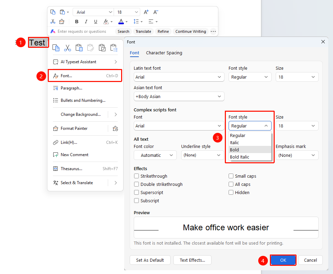Tick the Superscript checkbox

coord(136,193)
